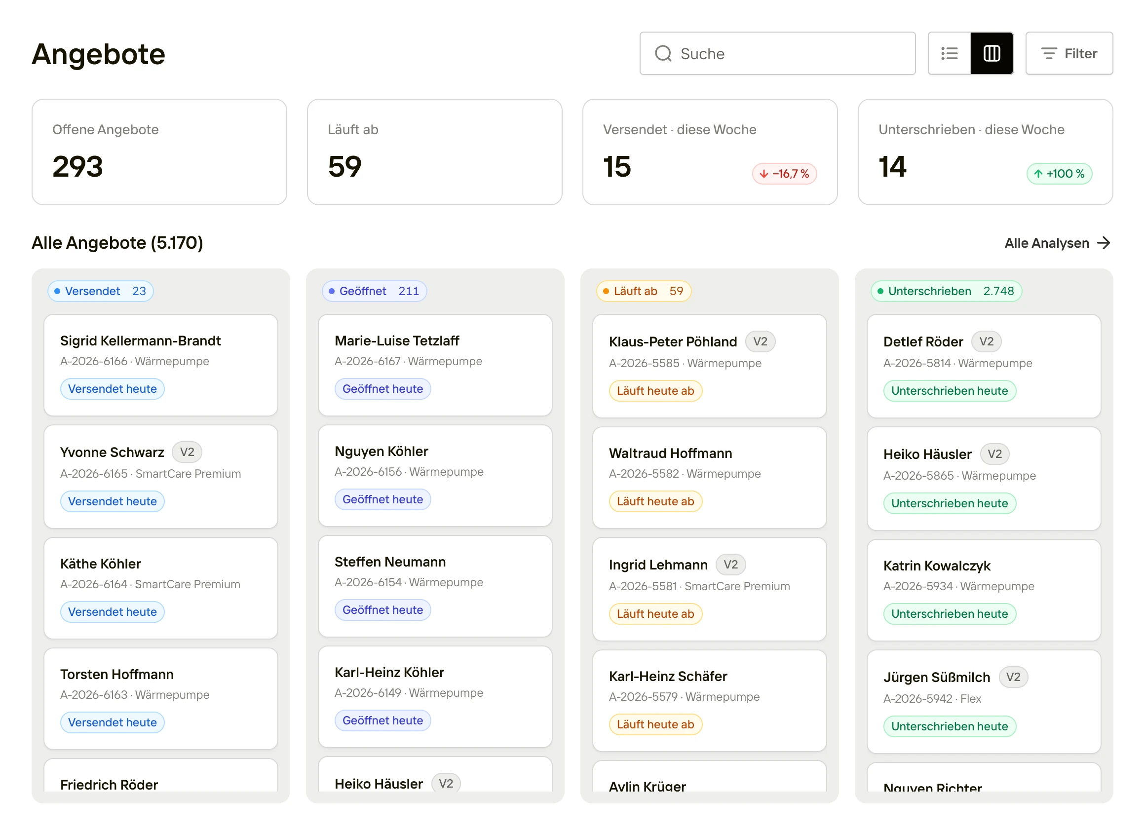
Task: Select the Unterschrieben 2.748 column header
Action: [x=946, y=291]
